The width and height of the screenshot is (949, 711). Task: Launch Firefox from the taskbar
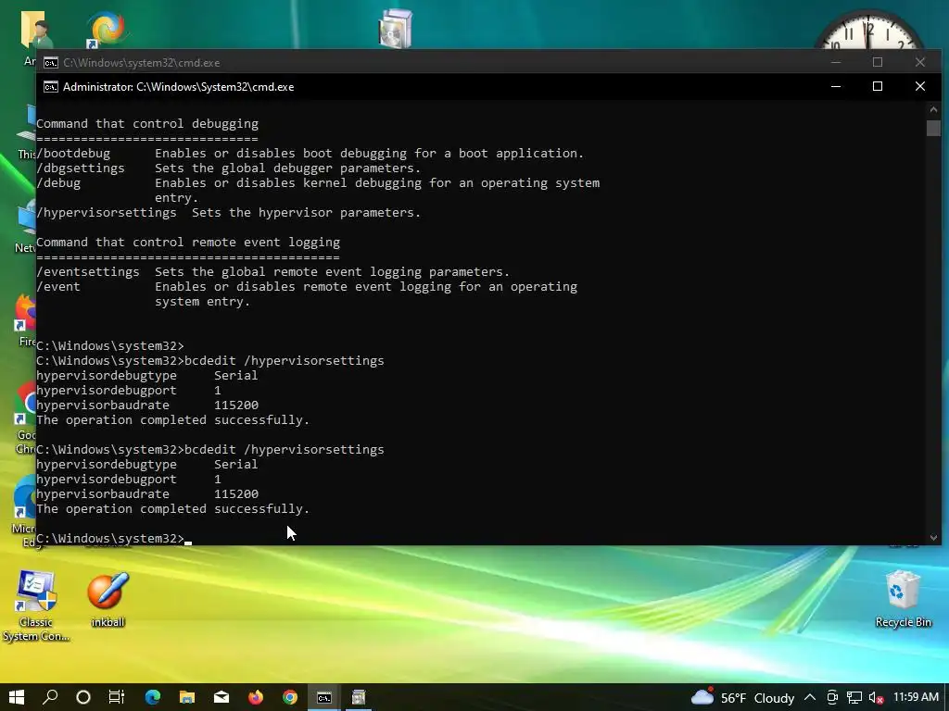tap(256, 697)
